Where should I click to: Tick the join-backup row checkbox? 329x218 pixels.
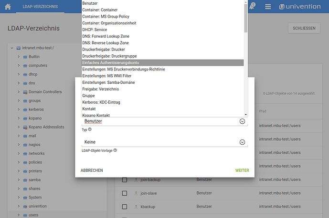[125, 180]
